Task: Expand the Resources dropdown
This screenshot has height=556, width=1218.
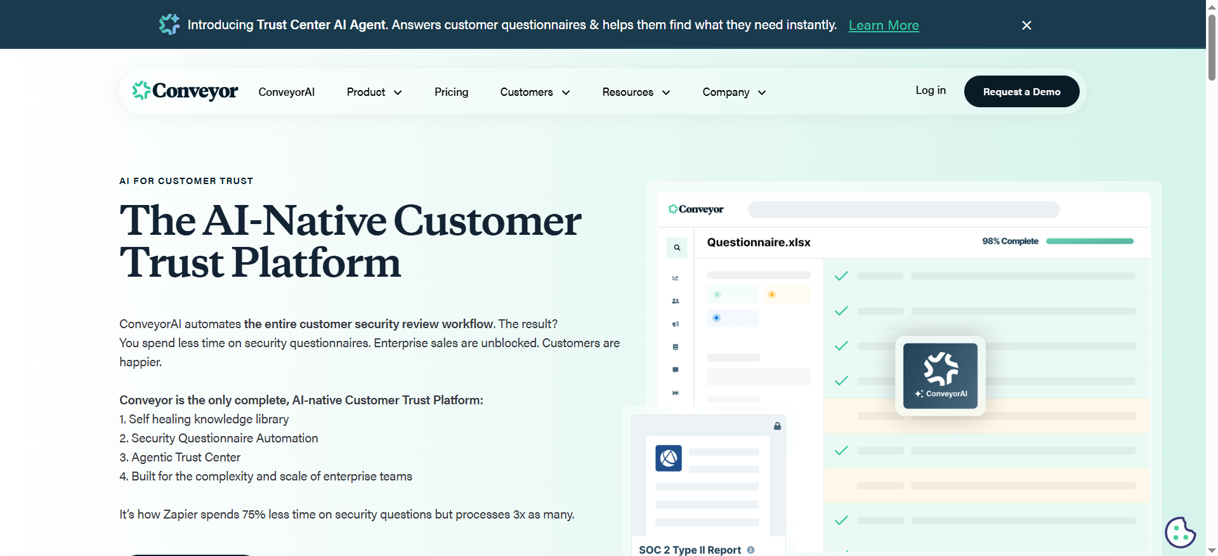Action: coord(636,92)
